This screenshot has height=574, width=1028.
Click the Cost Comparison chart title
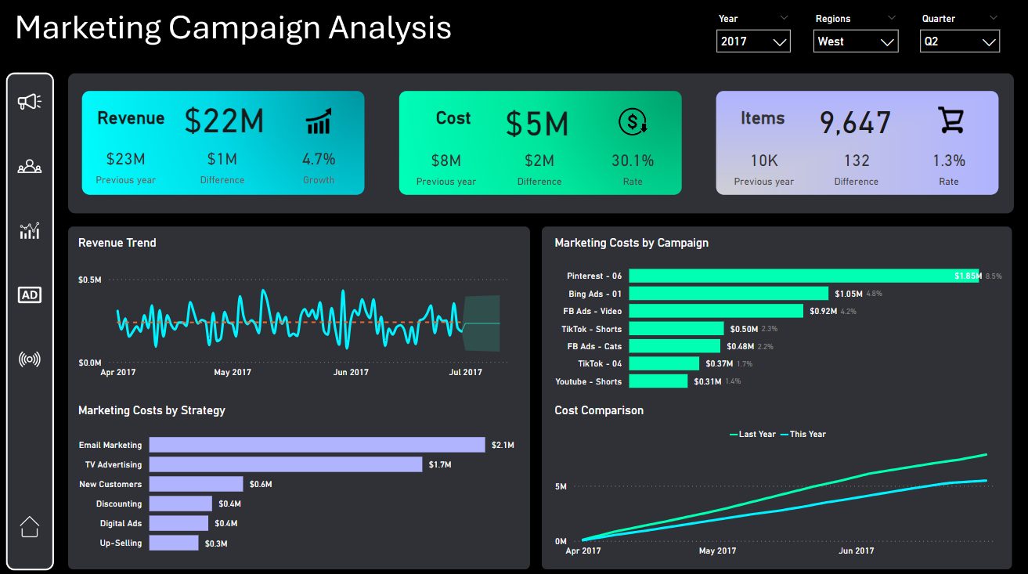pos(599,410)
